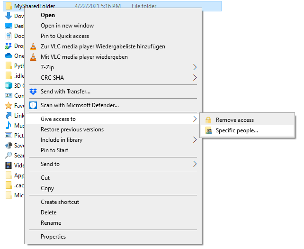Click the Videos film icon in sidebar

8,166
